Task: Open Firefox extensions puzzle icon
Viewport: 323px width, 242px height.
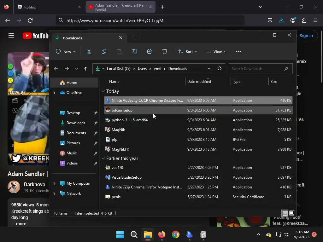Action: pos(304,20)
